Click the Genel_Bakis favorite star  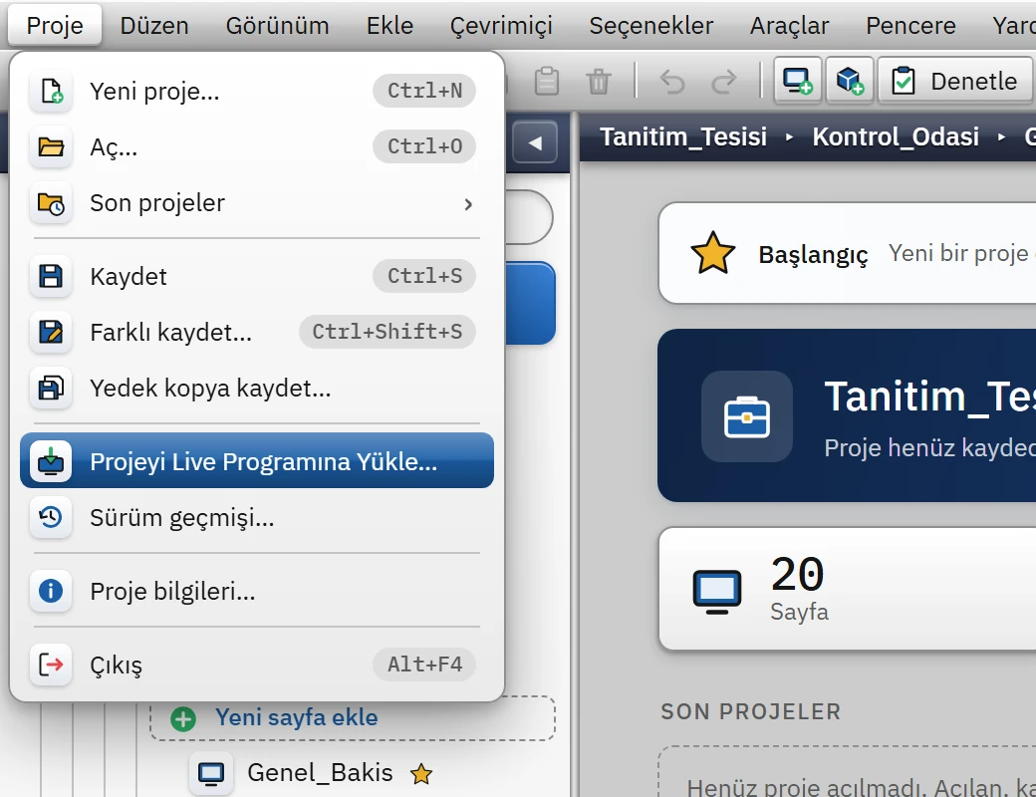[x=420, y=773]
